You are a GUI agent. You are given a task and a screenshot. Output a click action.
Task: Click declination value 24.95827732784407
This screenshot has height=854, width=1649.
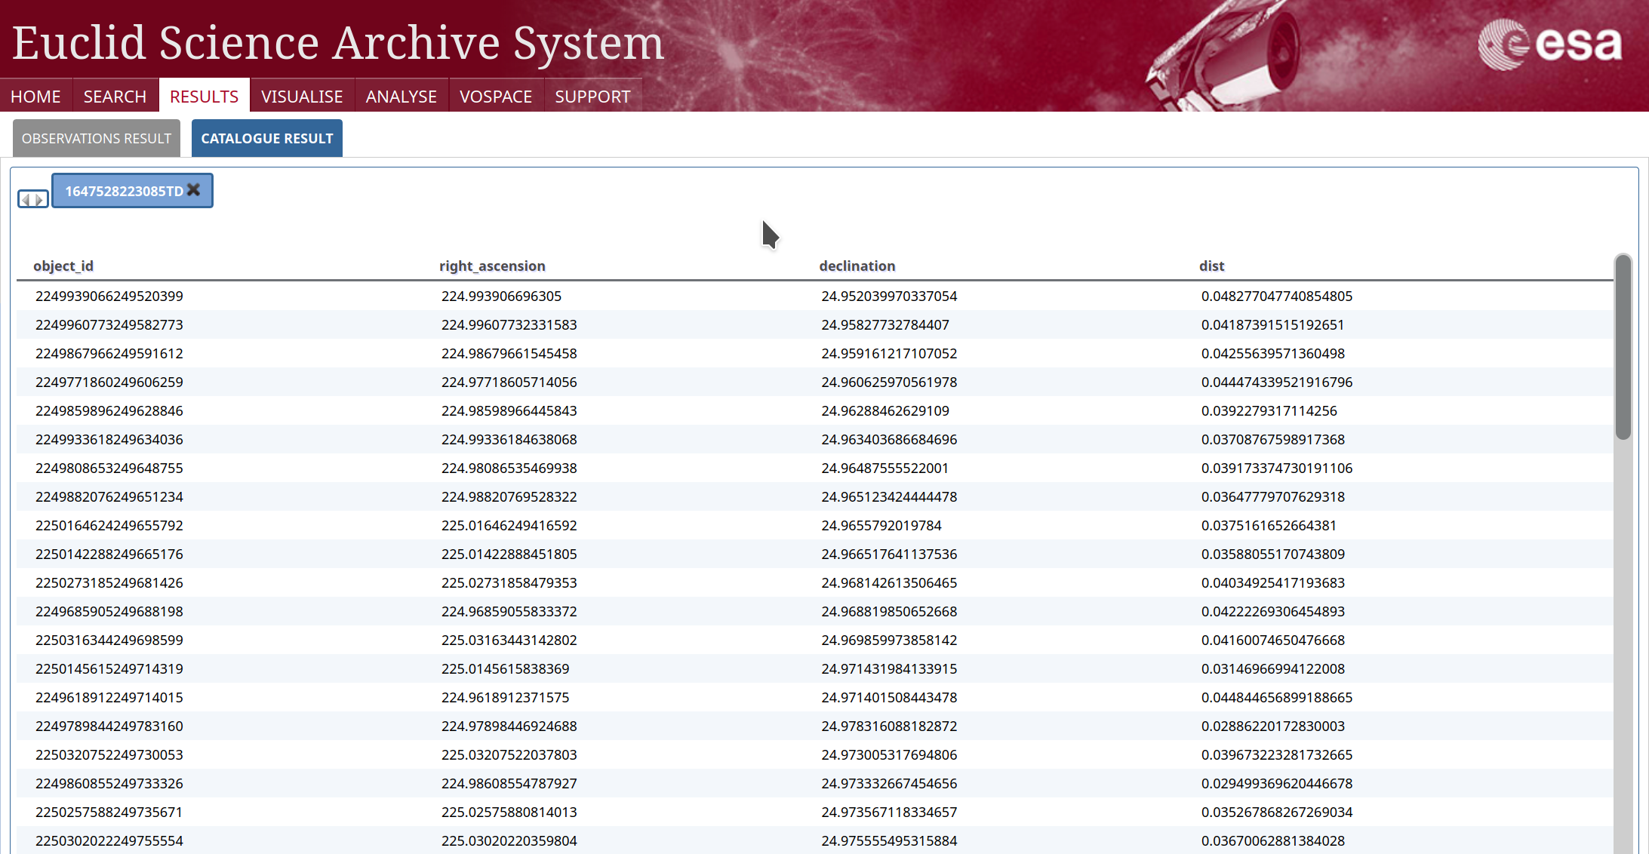click(885, 324)
